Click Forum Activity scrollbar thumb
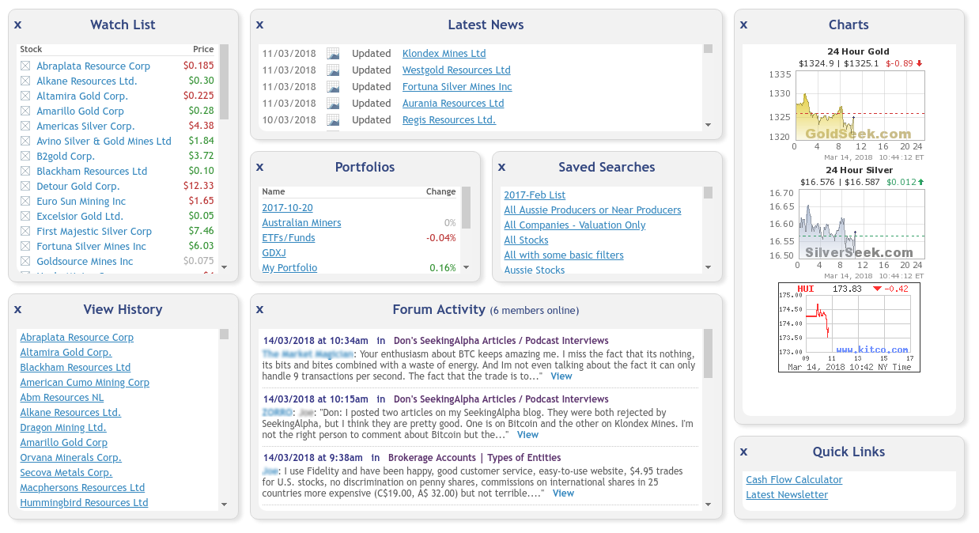 (708, 353)
